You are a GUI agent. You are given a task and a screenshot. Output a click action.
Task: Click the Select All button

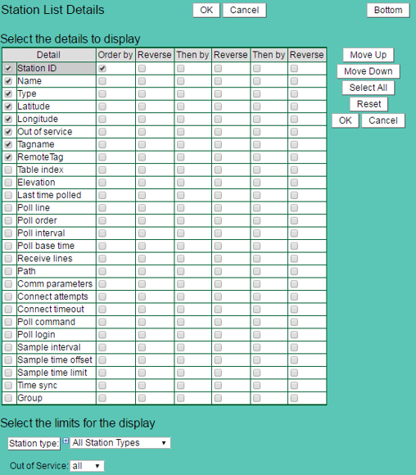pyautogui.click(x=369, y=88)
